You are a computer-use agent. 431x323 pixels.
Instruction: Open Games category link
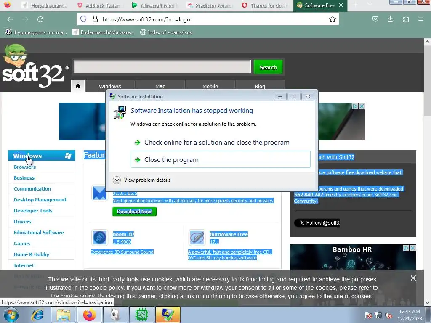(x=22, y=244)
